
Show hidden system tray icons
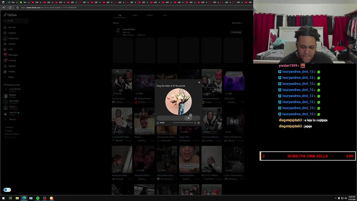[336, 198]
